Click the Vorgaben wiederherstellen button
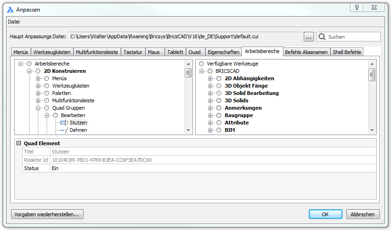Image resolution: width=391 pixels, height=230 pixels. [x=47, y=214]
